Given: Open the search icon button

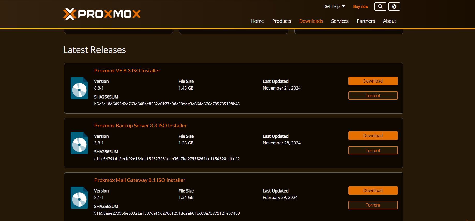Looking at the screenshot, I should click(380, 6).
